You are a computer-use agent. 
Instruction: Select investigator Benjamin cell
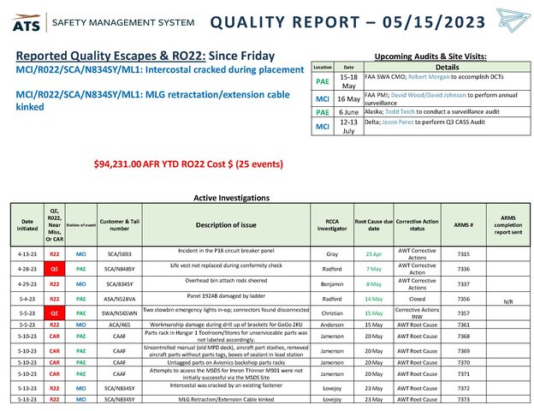pyautogui.click(x=332, y=284)
